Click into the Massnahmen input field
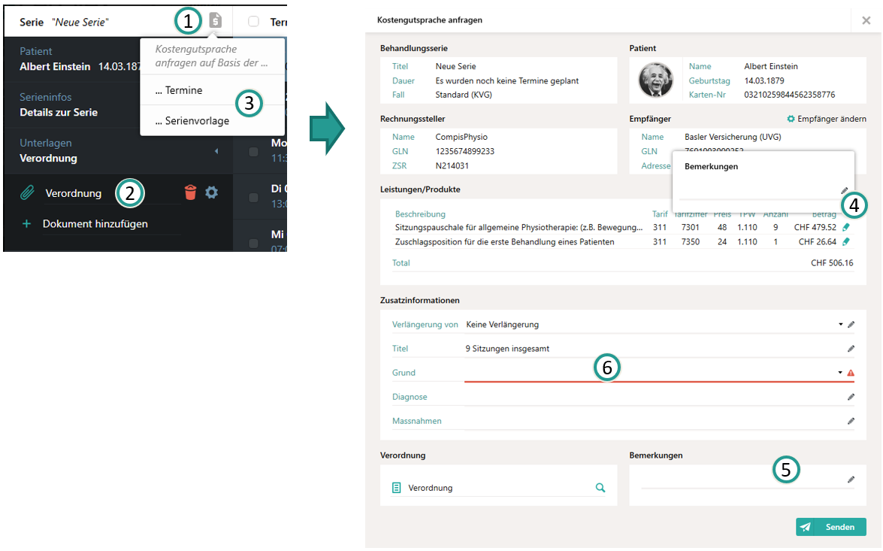 click(x=650, y=421)
